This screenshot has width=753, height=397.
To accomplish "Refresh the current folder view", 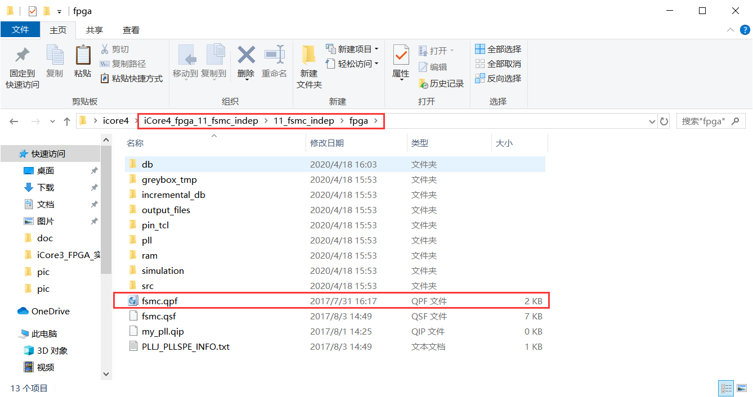I will (x=664, y=121).
